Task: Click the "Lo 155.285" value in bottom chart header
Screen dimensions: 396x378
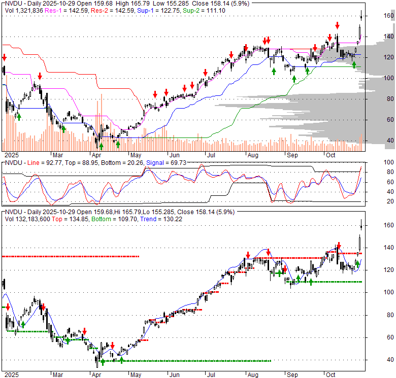Action: click(158, 212)
